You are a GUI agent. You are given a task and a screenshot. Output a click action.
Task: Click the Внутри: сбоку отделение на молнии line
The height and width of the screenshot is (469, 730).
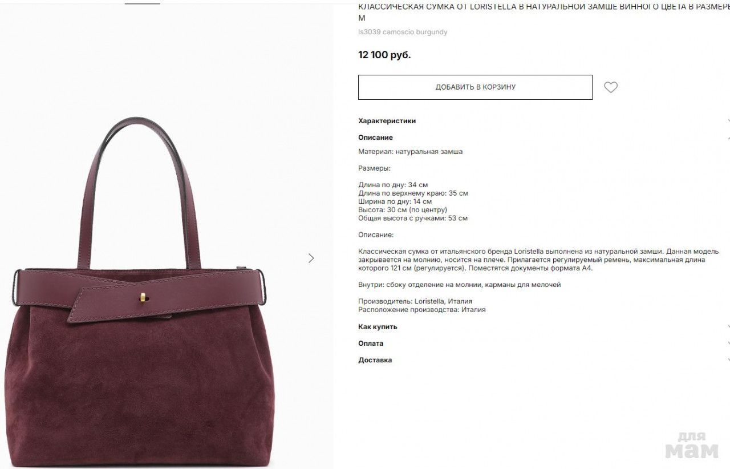click(460, 285)
